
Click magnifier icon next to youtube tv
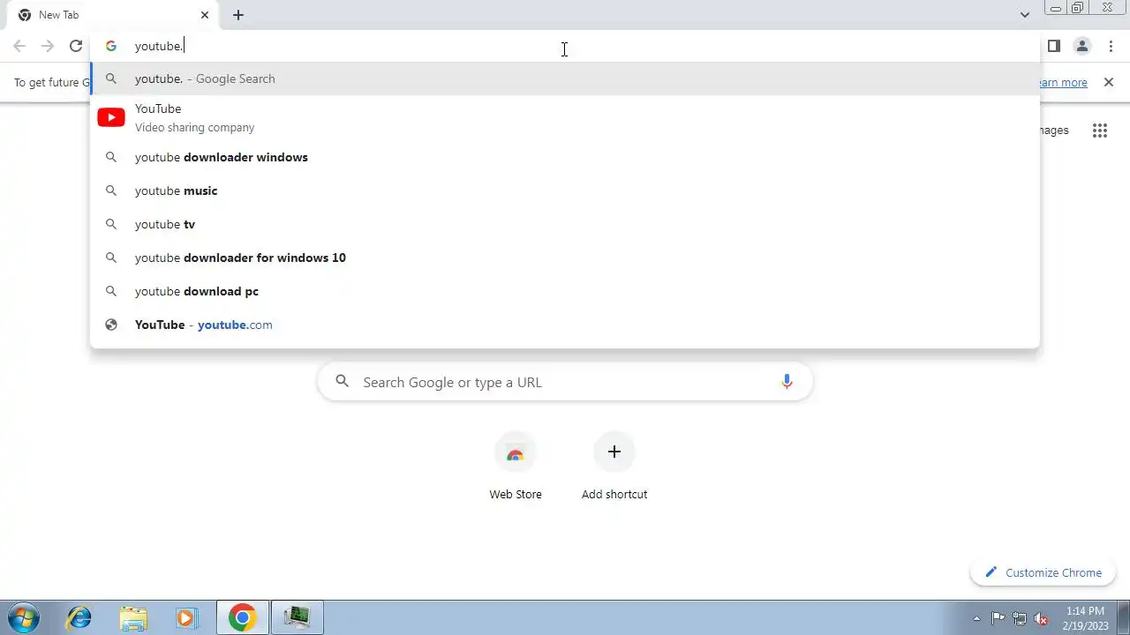point(111,224)
